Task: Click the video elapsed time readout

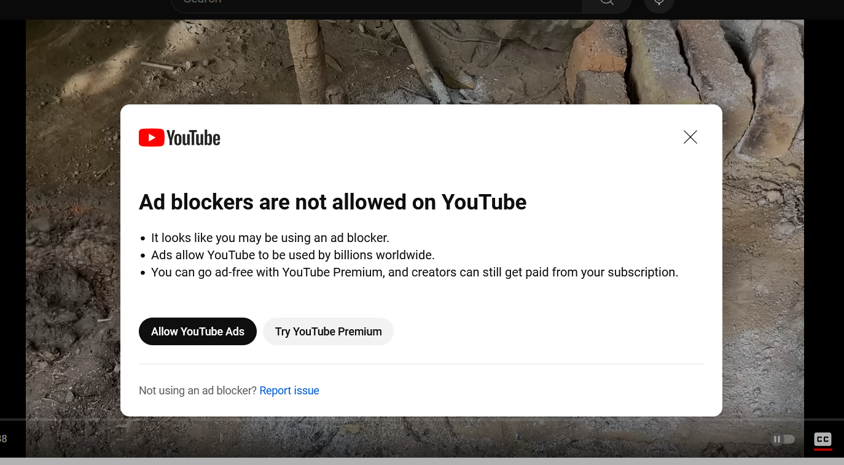Action: [x=4, y=439]
